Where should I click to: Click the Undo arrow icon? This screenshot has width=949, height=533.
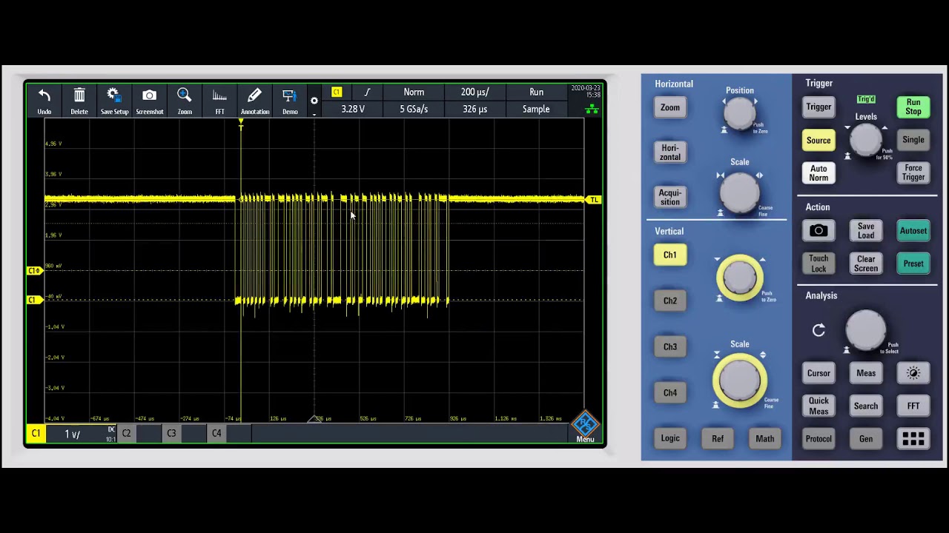[44, 95]
